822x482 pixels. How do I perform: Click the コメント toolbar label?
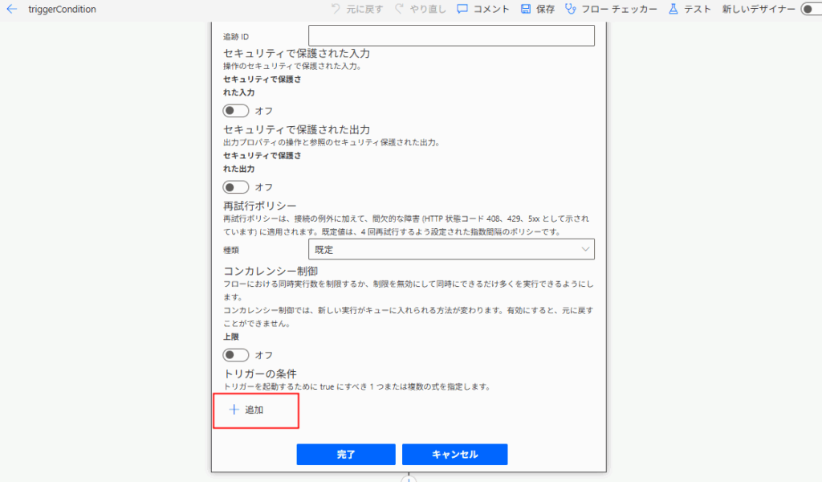491,9
